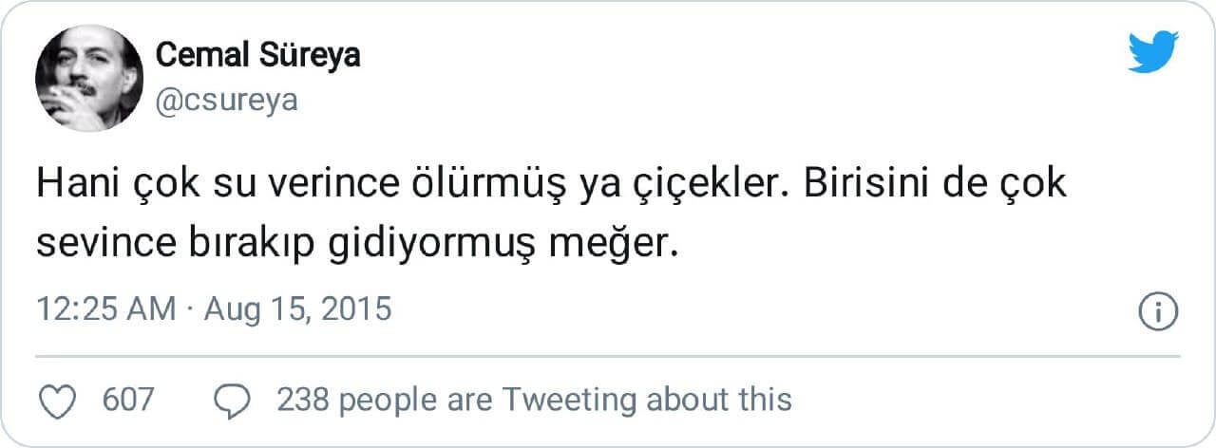Image resolution: width=1216 pixels, height=448 pixels.
Task: Like the tweet with the heart icon
Action: click(x=62, y=401)
